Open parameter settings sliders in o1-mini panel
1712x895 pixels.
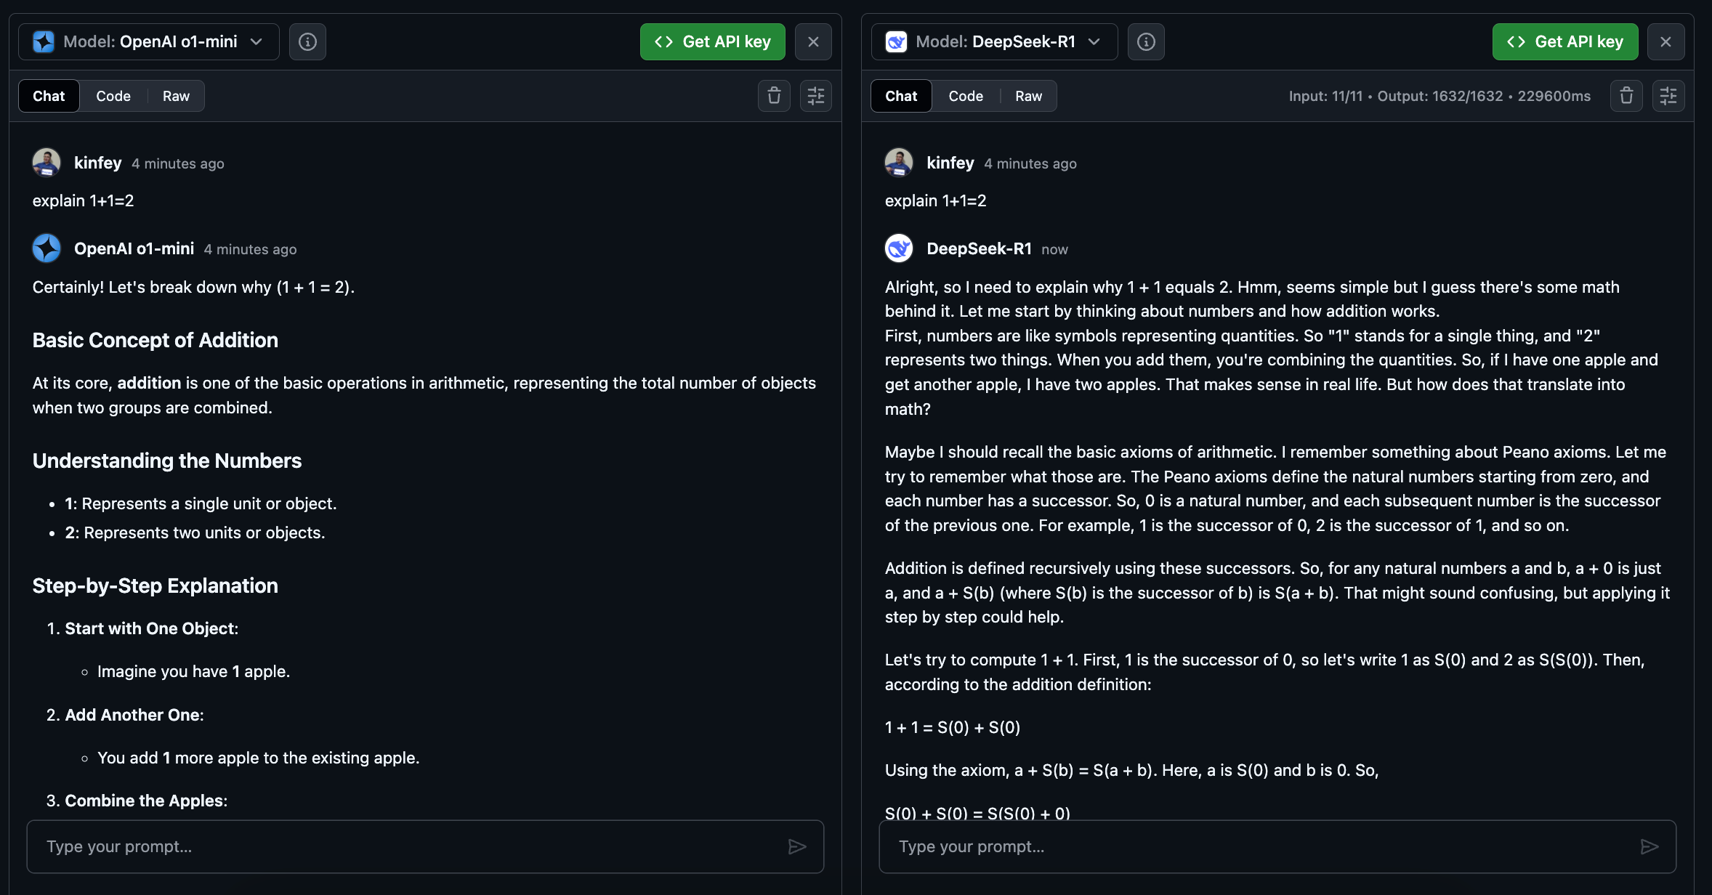pyautogui.click(x=816, y=96)
